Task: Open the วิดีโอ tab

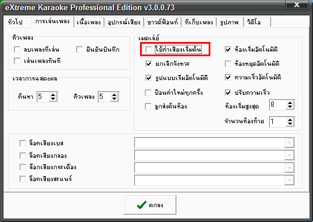Action: click(257, 22)
